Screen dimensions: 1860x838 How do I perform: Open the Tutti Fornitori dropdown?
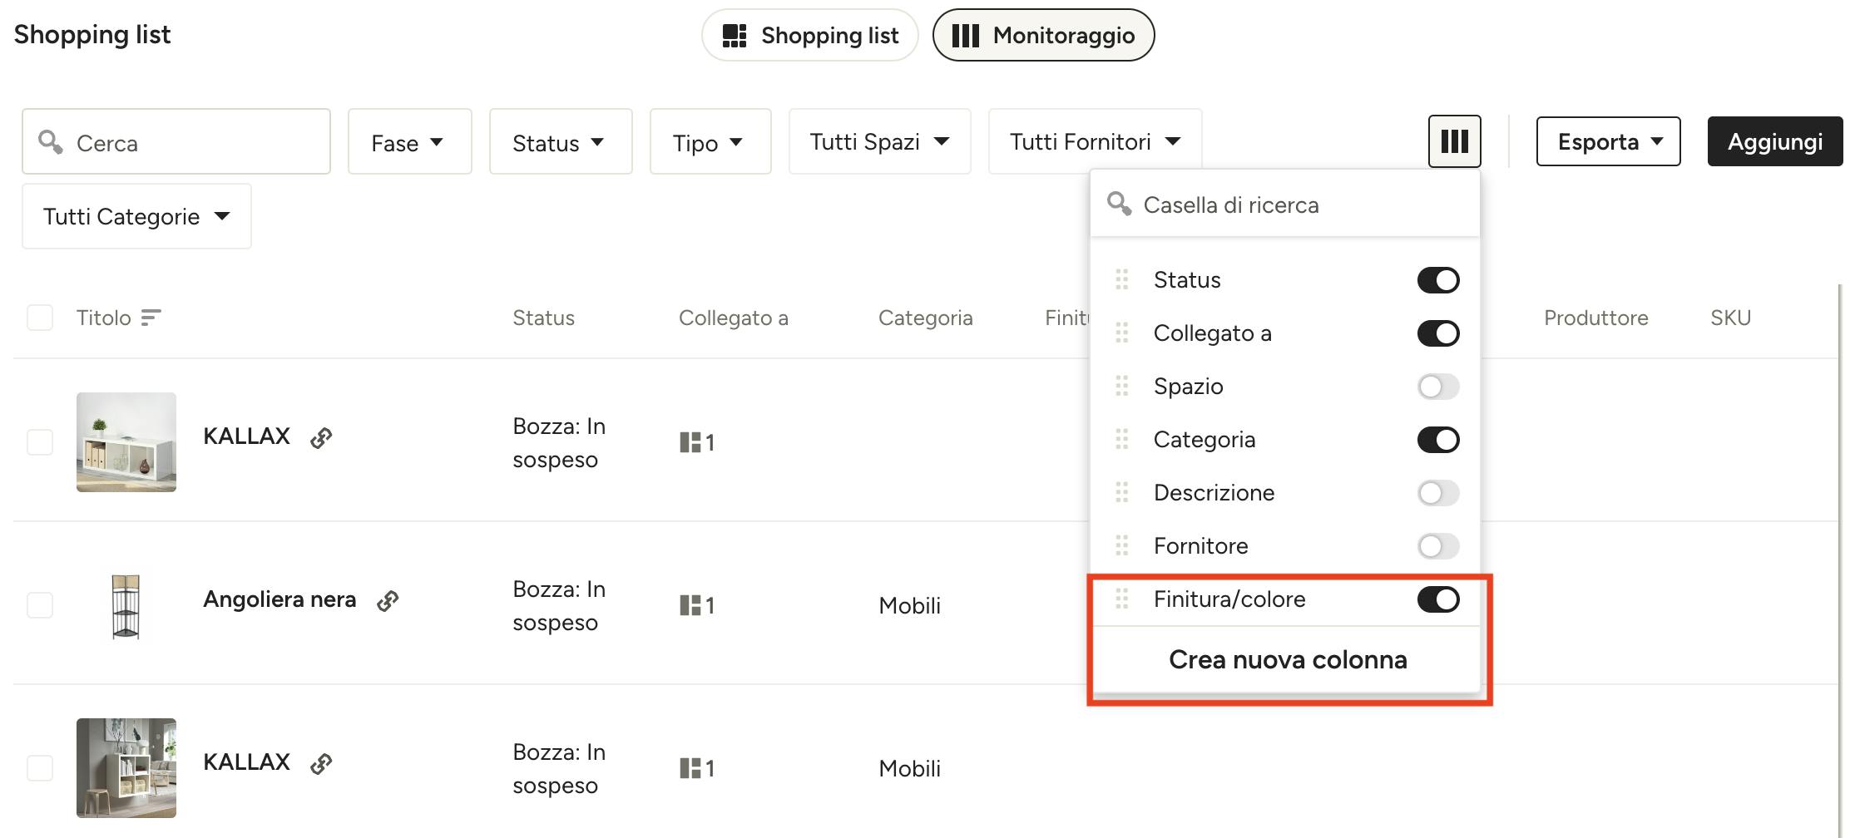point(1095,141)
